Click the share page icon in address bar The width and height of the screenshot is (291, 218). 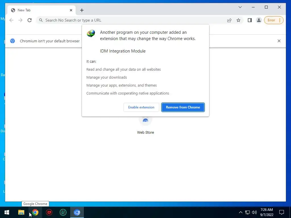[x=229, y=20]
